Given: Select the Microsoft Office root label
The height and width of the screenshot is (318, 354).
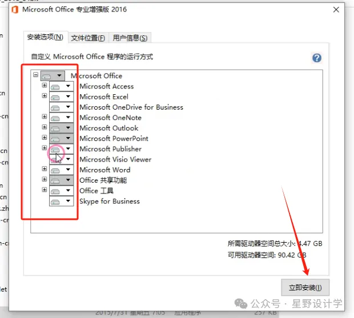Looking at the screenshot, I should point(96,76).
